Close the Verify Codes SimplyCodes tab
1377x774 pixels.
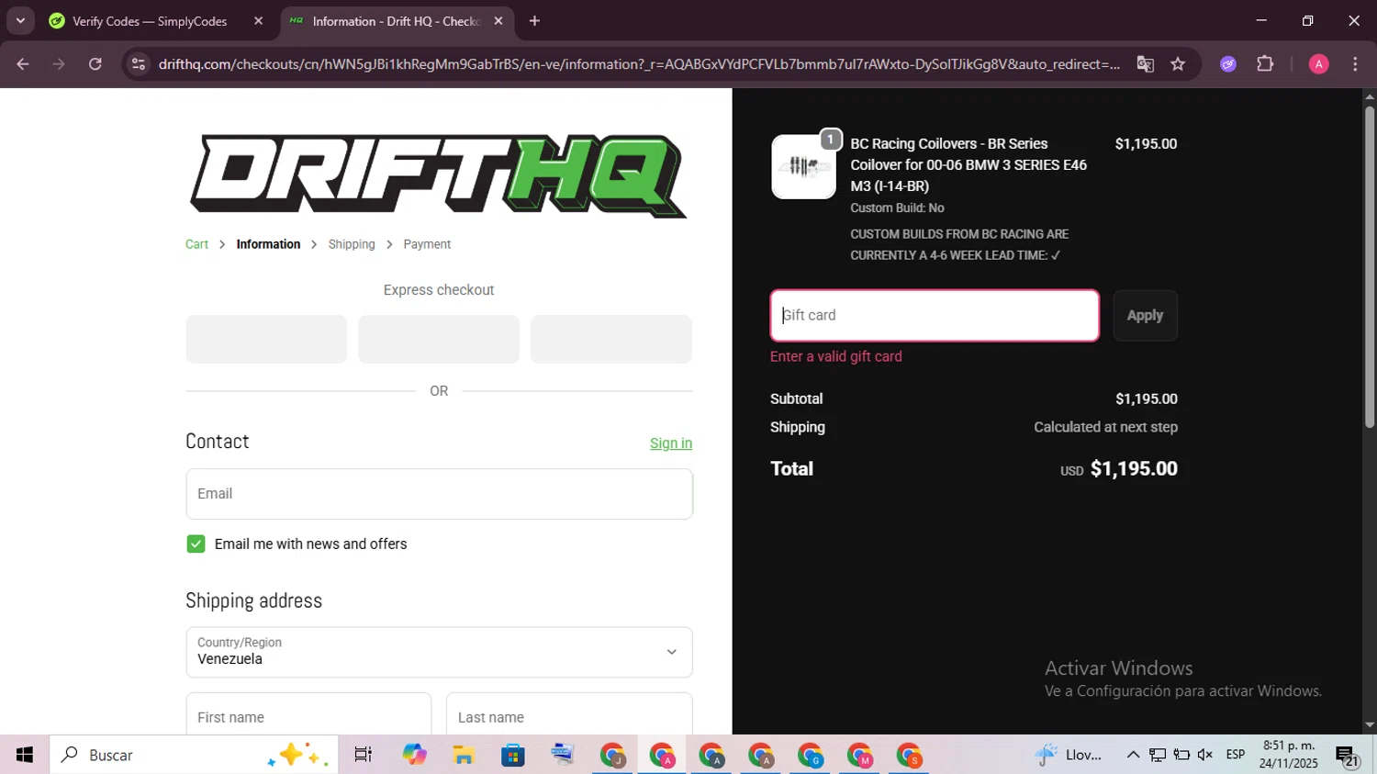coord(258,21)
